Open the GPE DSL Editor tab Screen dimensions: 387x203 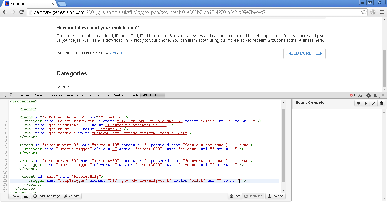(x=153, y=95)
